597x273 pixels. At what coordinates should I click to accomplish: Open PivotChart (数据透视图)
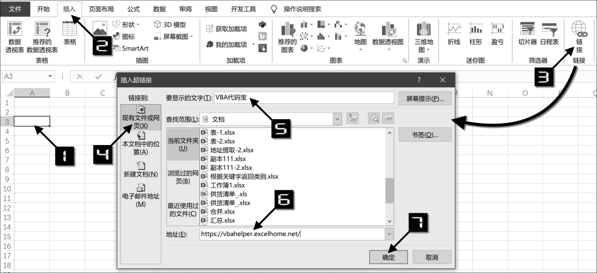click(x=387, y=37)
